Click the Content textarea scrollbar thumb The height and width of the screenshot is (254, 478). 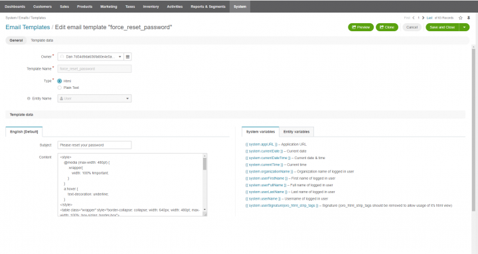(x=204, y=164)
